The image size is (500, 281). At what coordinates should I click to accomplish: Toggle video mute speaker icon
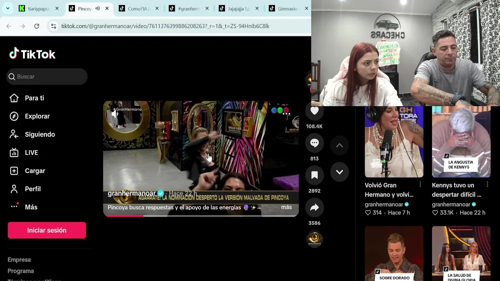[114, 114]
